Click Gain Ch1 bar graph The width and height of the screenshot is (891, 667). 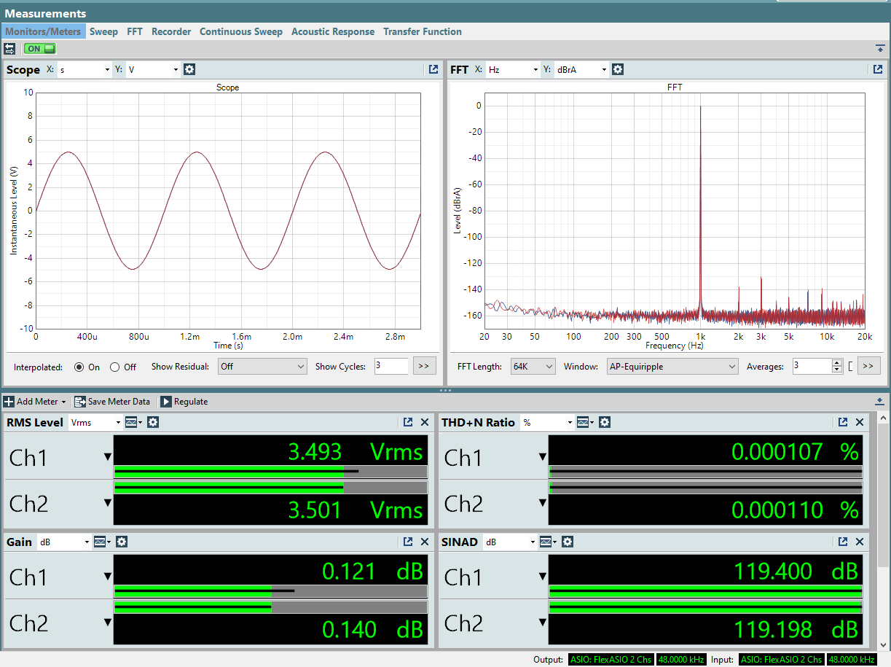(x=270, y=591)
